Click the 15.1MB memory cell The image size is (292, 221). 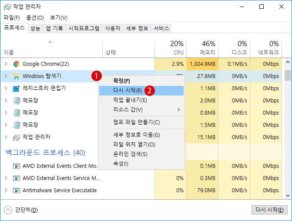pos(202,137)
